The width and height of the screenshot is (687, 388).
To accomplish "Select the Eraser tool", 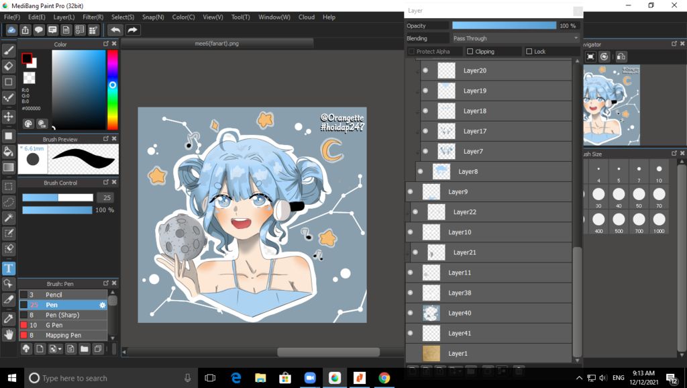I will coord(8,66).
